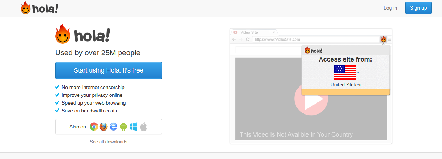Open the See all downloads link

point(109,142)
